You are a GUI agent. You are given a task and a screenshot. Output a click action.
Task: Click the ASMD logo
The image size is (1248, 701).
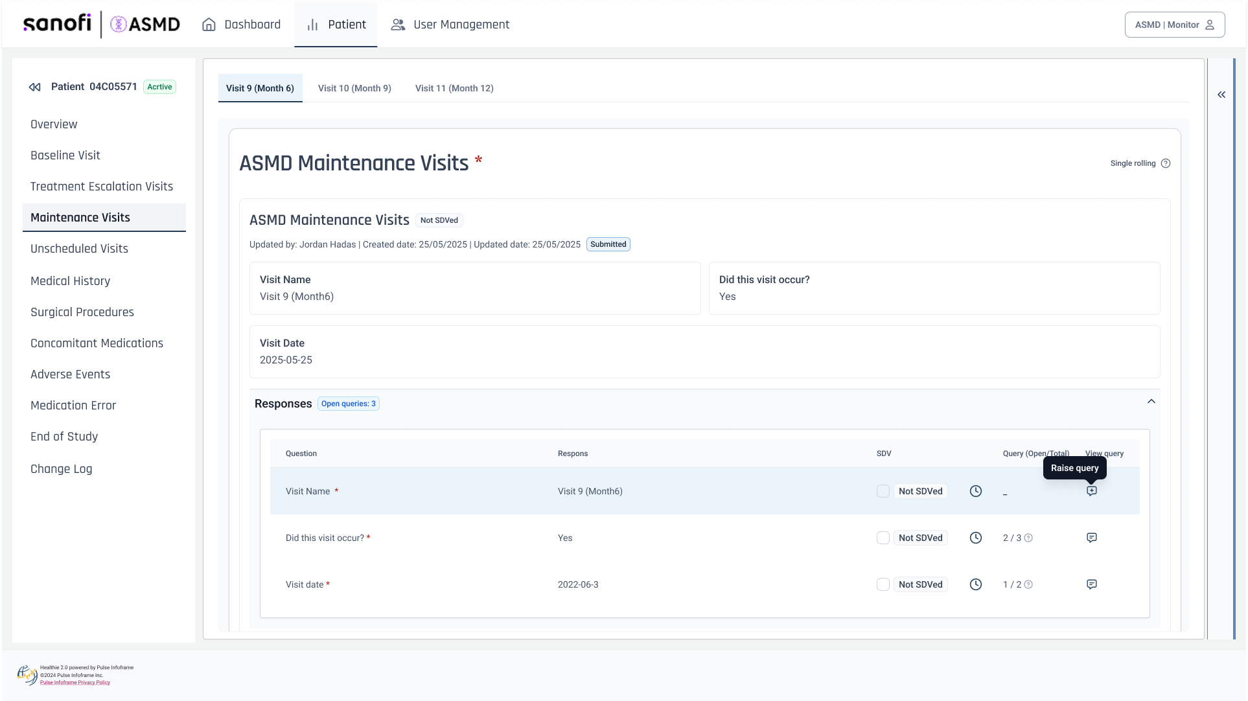click(145, 25)
